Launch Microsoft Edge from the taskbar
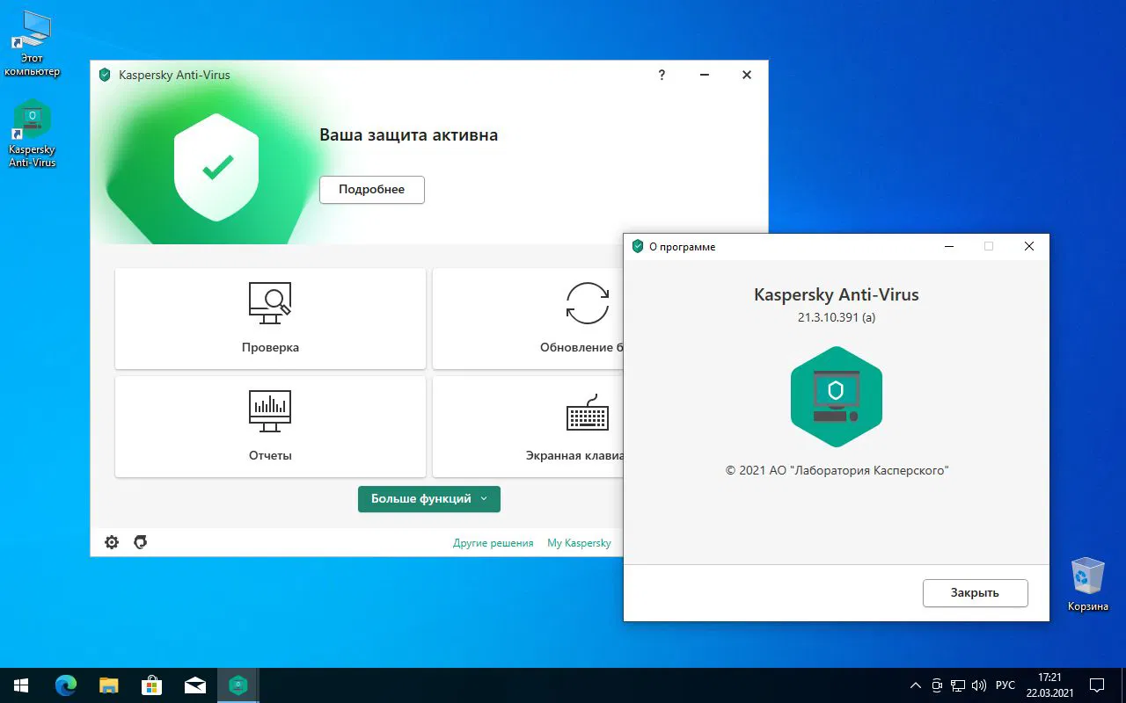 (x=66, y=685)
